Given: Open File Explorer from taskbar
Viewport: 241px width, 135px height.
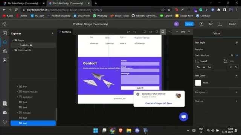Looking at the screenshot, I should pos(129,130).
